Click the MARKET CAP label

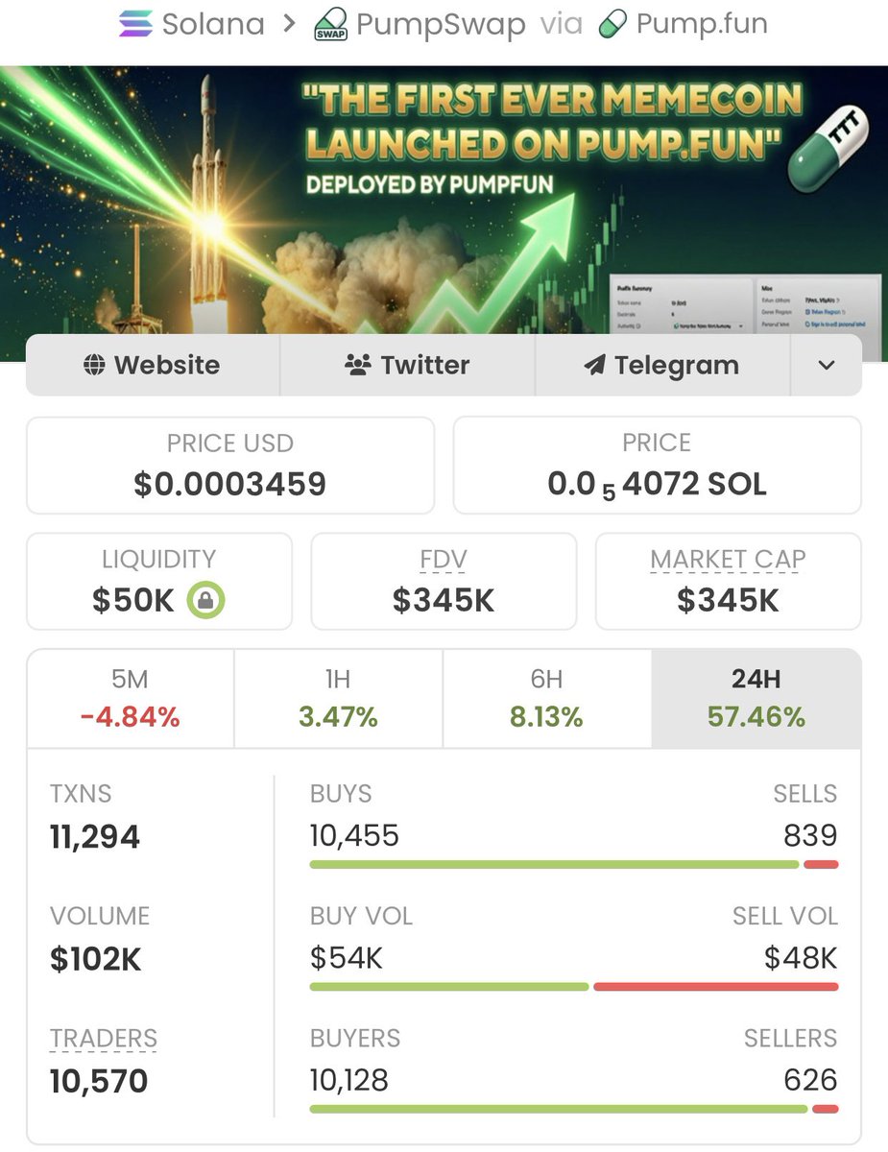coord(729,560)
